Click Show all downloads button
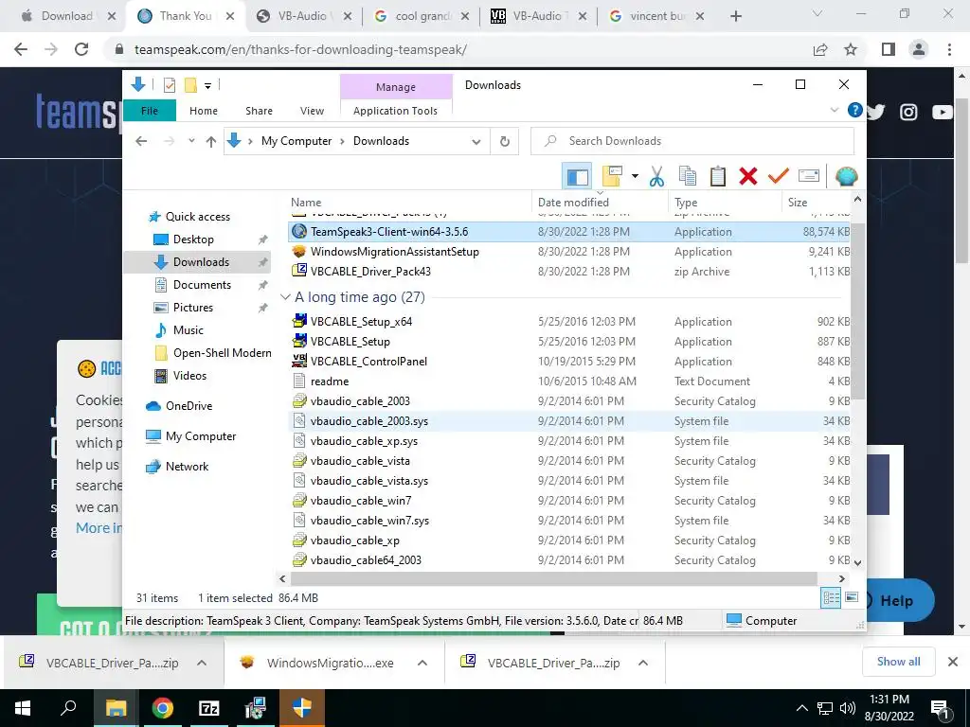Image resolution: width=970 pixels, height=727 pixels. click(898, 662)
